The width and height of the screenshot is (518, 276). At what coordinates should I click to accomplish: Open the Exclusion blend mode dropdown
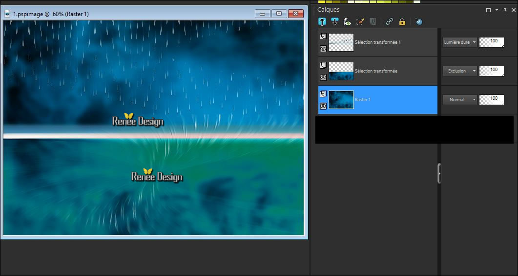pyautogui.click(x=460, y=71)
